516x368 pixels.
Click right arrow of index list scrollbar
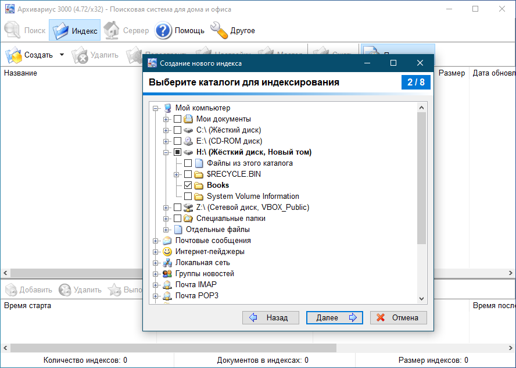(x=511, y=273)
